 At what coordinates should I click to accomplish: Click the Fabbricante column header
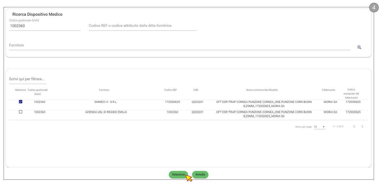tap(328, 90)
